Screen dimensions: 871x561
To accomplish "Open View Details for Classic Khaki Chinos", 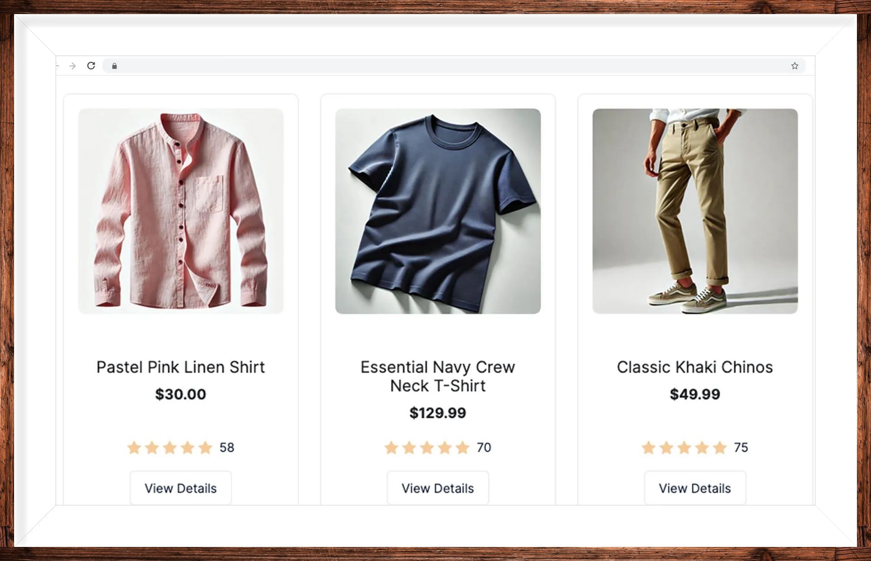I will coord(695,488).
